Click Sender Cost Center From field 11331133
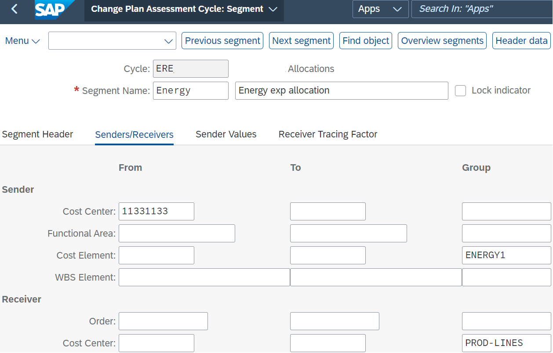 point(156,211)
